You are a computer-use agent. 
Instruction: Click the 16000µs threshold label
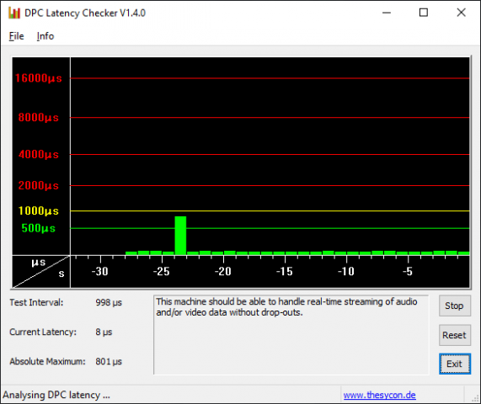click(x=39, y=78)
